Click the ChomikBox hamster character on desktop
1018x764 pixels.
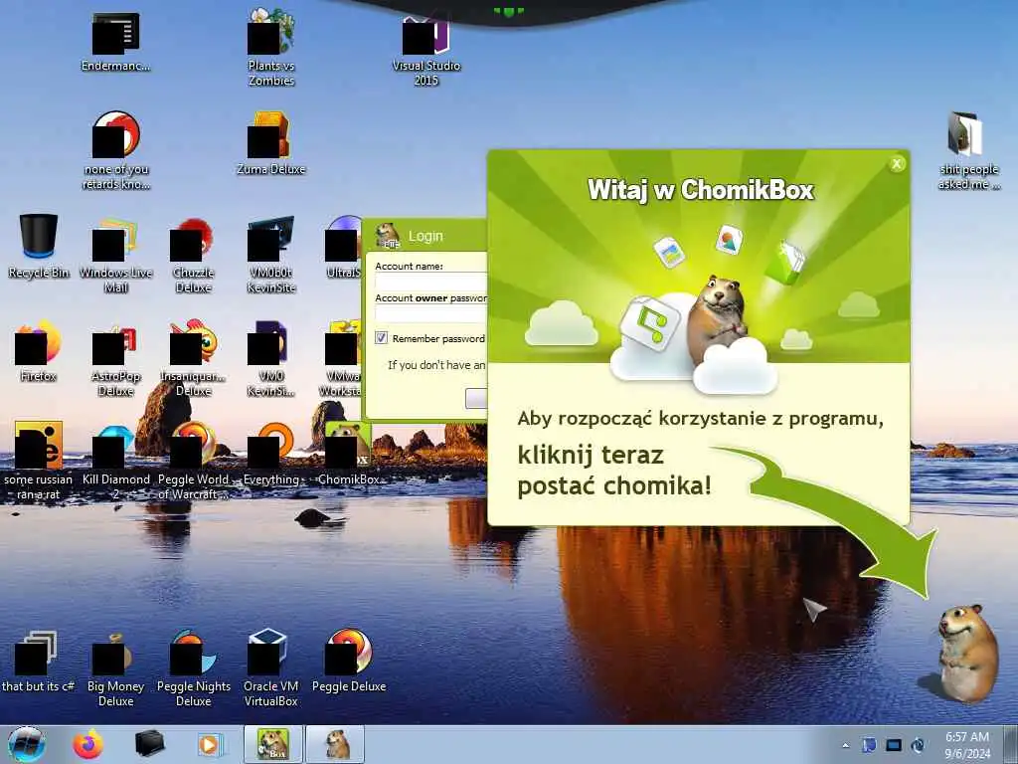pos(966,653)
